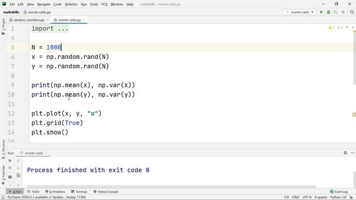Close the random_numbers.py tab
Screen dimensions: 356x200
click(x=47, y=20)
